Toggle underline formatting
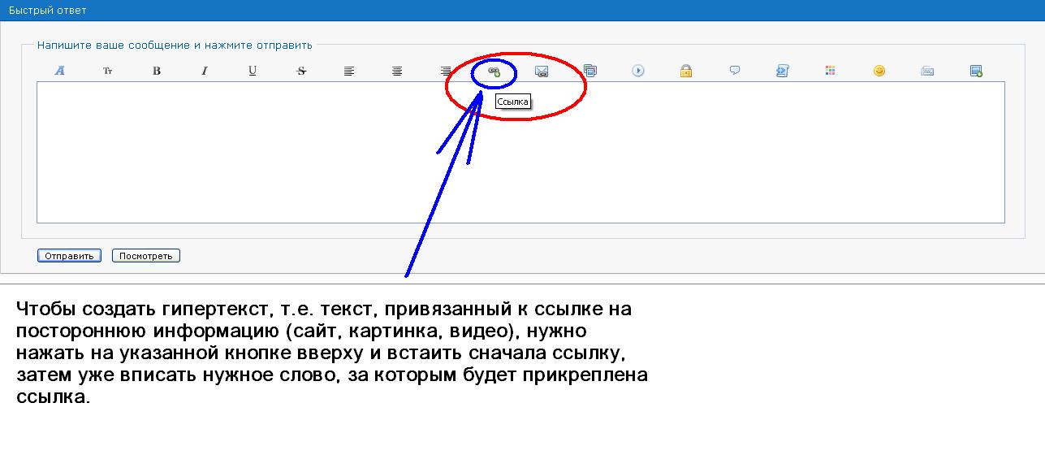 pos(253,71)
